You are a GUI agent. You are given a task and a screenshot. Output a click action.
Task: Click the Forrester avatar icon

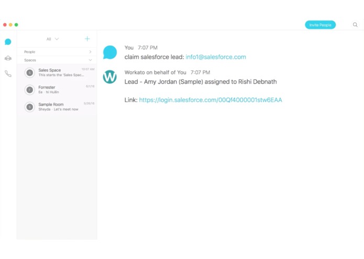click(x=30, y=90)
